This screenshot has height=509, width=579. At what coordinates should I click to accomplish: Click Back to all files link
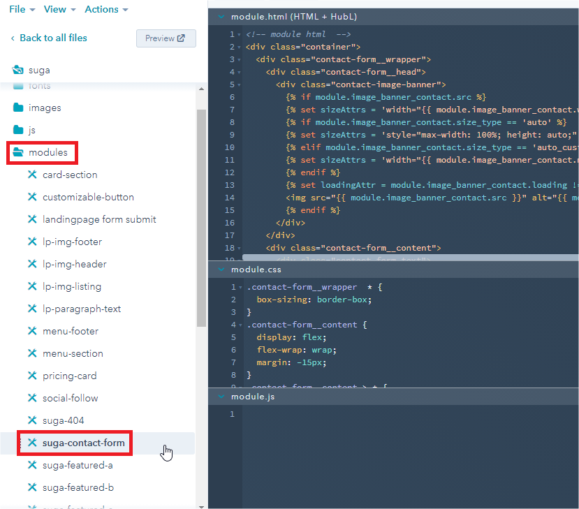pyautogui.click(x=49, y=38)
